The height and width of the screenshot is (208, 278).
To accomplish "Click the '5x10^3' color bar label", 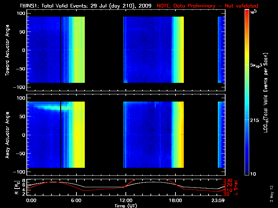I will pos(256,65).
